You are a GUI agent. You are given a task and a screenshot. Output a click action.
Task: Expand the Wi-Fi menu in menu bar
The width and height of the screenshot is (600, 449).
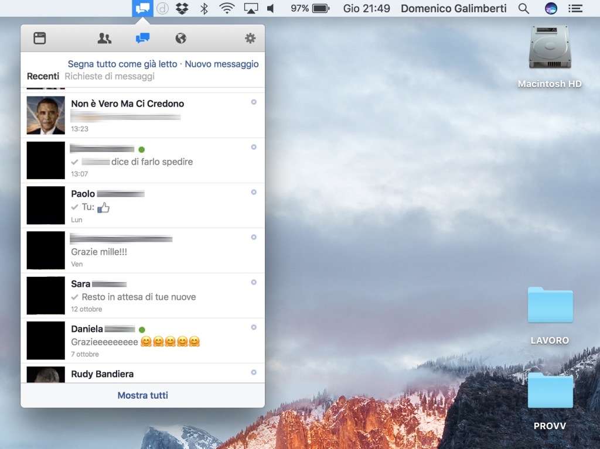pyautogui.click(x=227, y=8)
